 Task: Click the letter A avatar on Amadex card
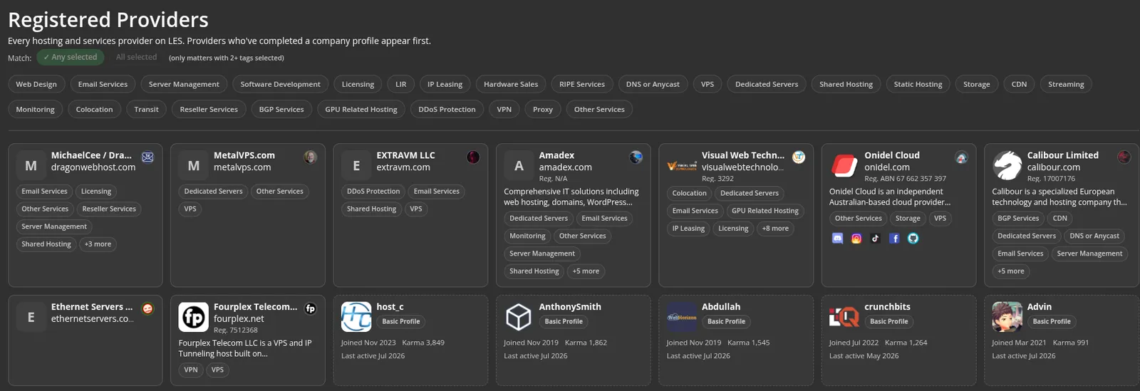point(519,166)
